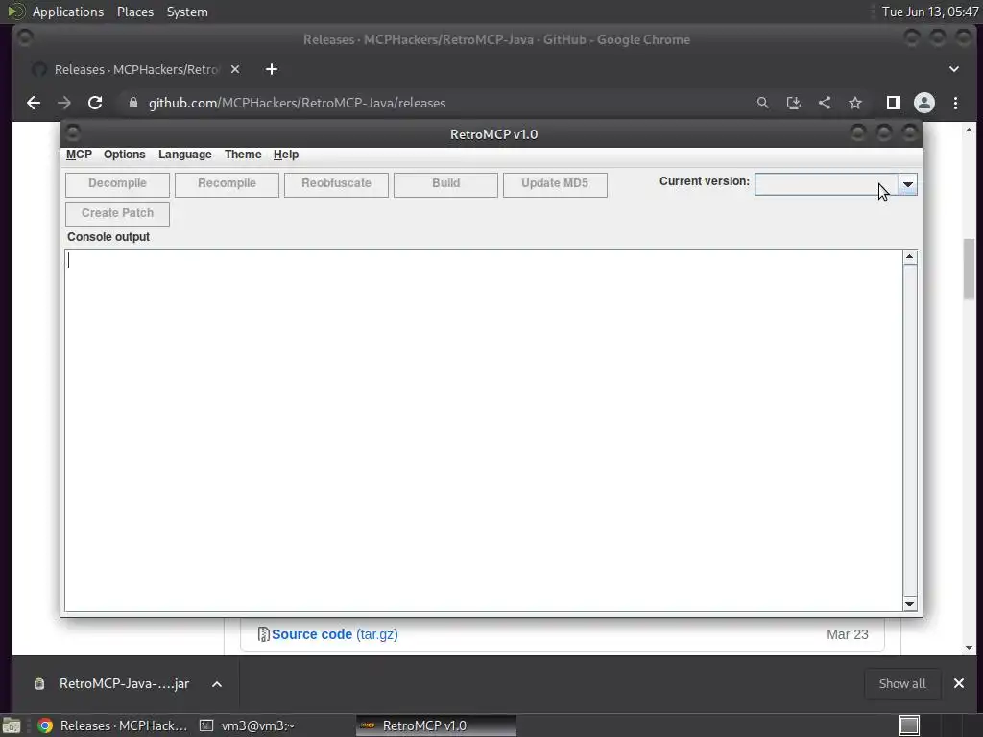
Task: Open the Source code (tar.gz) link
Action: (x=335, y=634)
